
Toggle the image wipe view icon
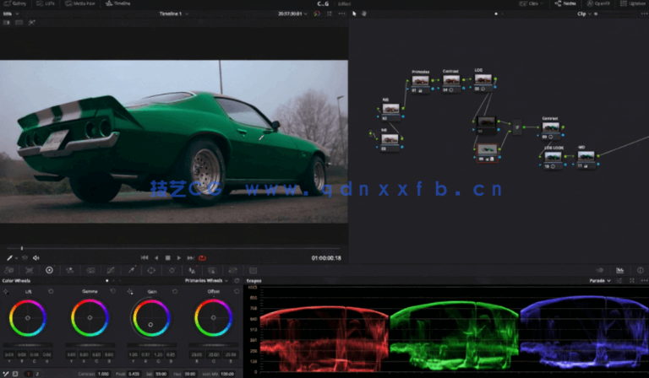(x=7, y=23)
